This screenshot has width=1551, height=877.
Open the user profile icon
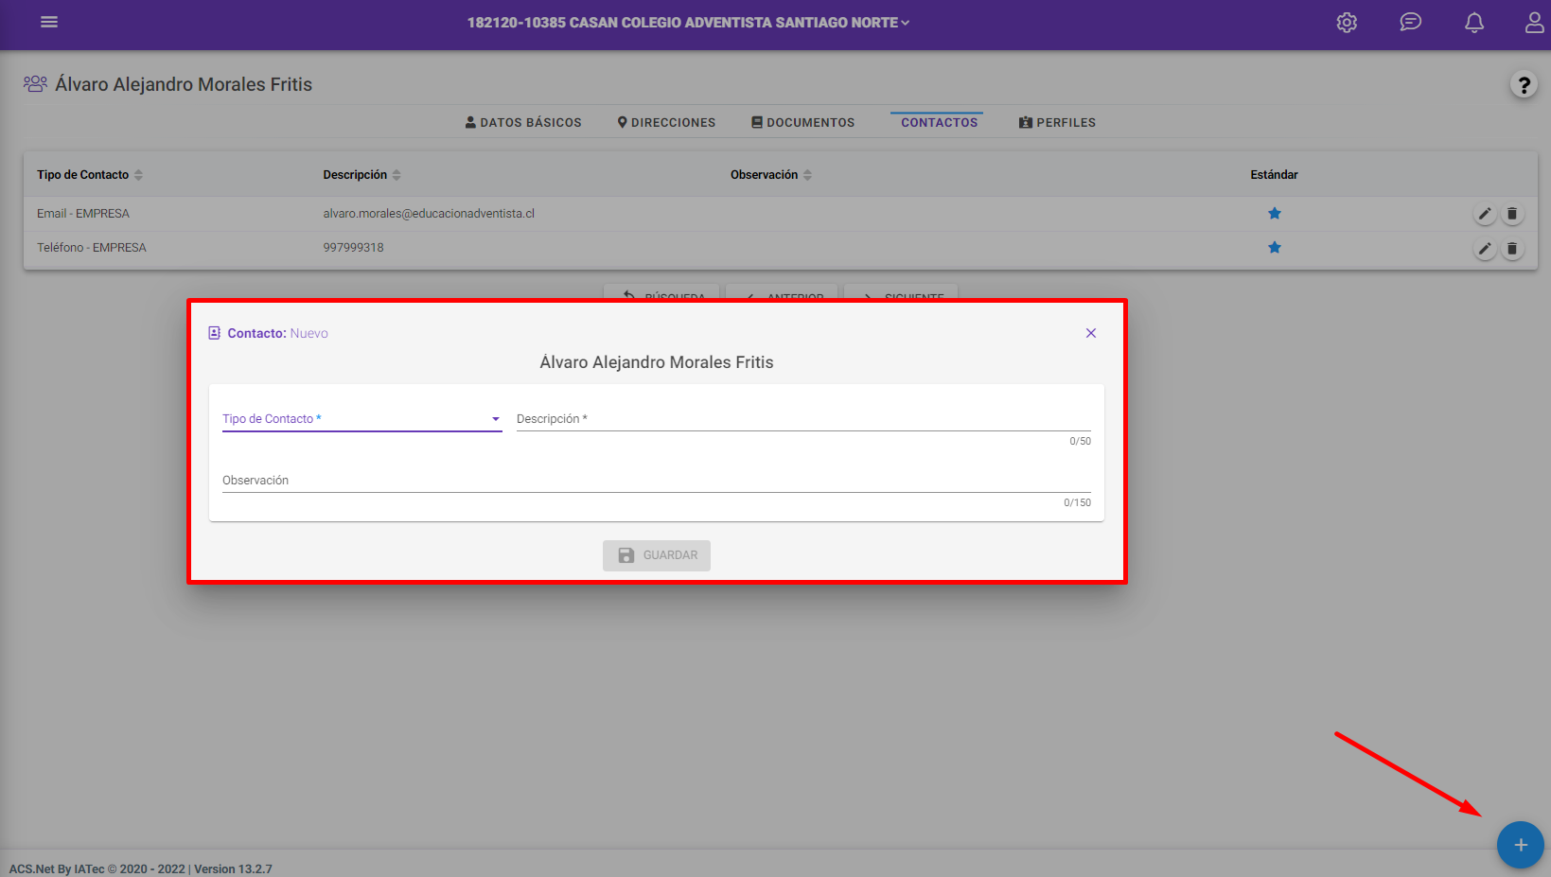(1534, 23)
